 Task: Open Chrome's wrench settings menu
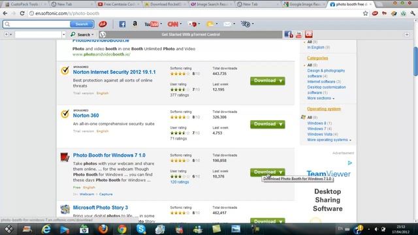[413, 13]
